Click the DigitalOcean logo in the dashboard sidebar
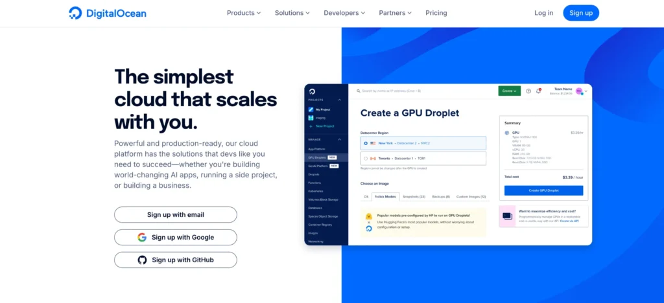Screen dimensions: 664x303 312,91
